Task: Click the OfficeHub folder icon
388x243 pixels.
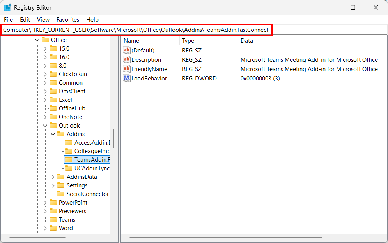Action: (x=53, y=108)
